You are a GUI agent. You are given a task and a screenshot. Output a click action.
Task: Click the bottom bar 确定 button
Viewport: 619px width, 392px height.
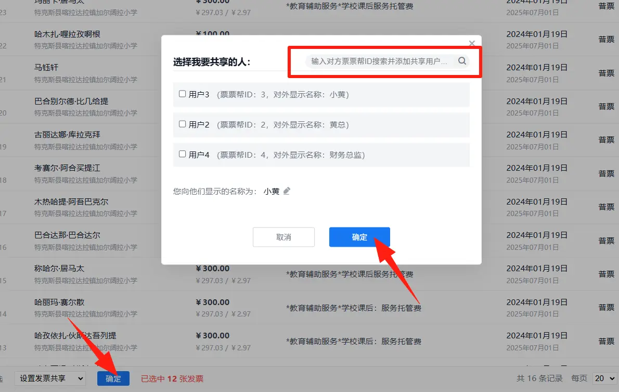coord(113,378)
